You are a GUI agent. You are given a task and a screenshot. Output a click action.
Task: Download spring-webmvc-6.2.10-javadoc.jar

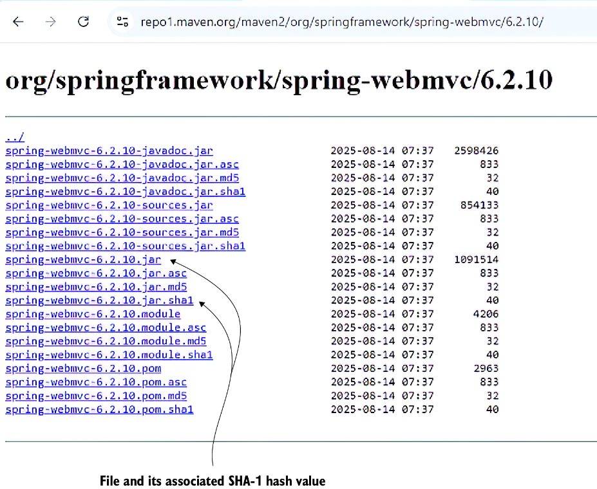point(109,151)
